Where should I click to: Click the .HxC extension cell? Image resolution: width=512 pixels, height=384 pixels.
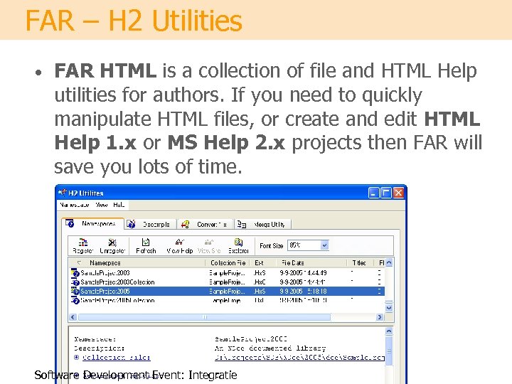click(260, 282)
